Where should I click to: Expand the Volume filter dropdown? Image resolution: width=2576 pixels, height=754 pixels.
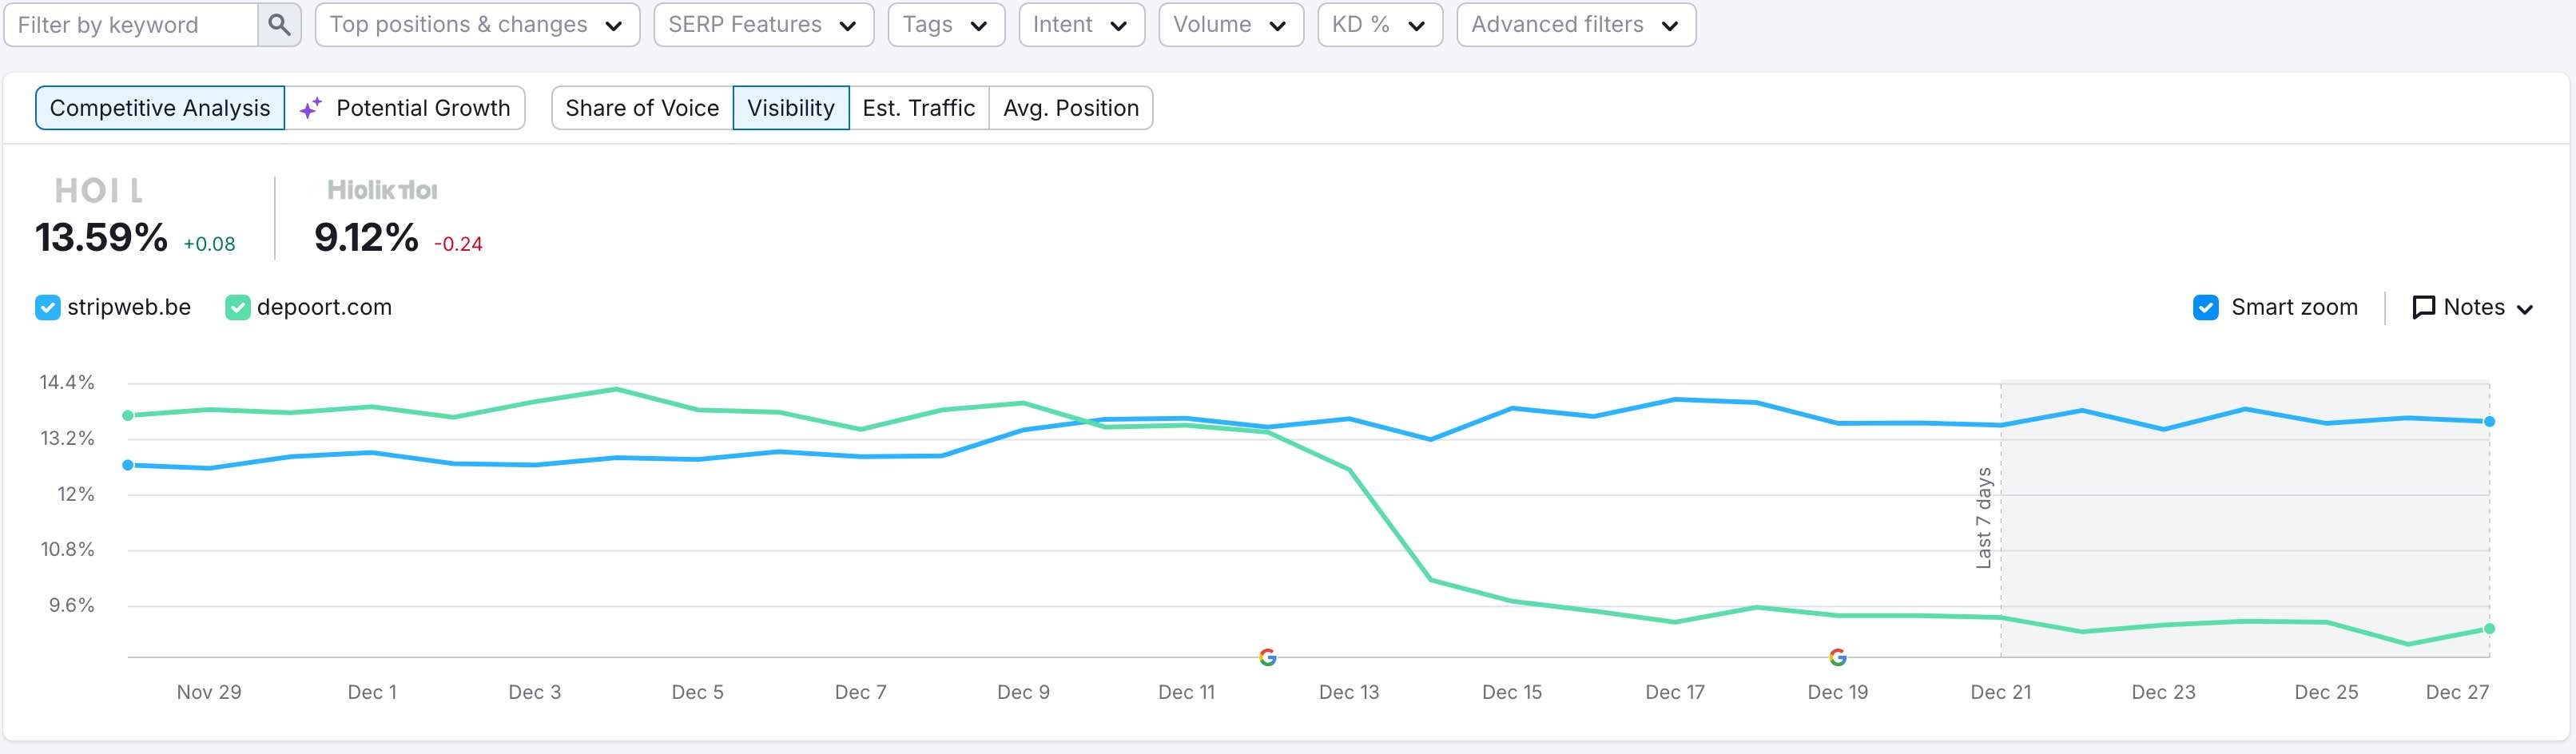click(x=1231, y=25)
